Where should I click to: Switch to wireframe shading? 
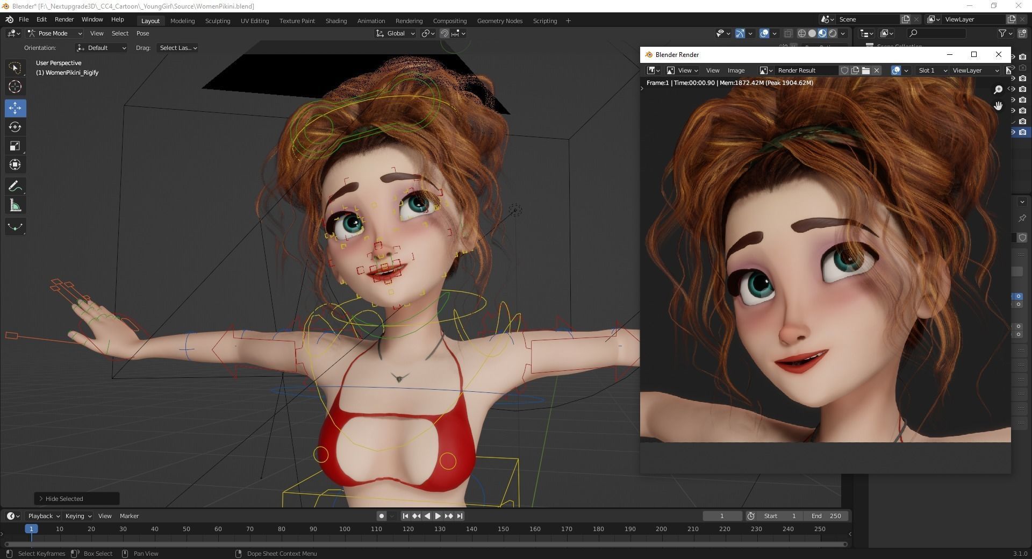[802, 33]
